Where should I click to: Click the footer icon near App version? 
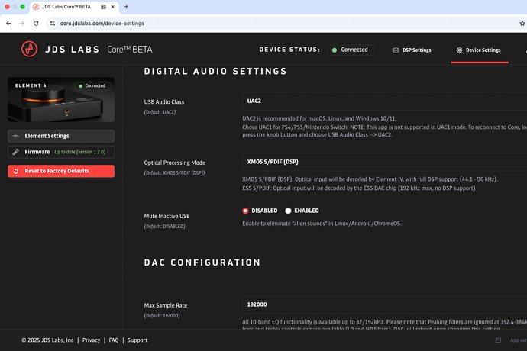(498, 340)
